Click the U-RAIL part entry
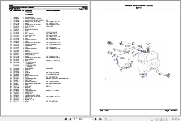 point(27,31)
